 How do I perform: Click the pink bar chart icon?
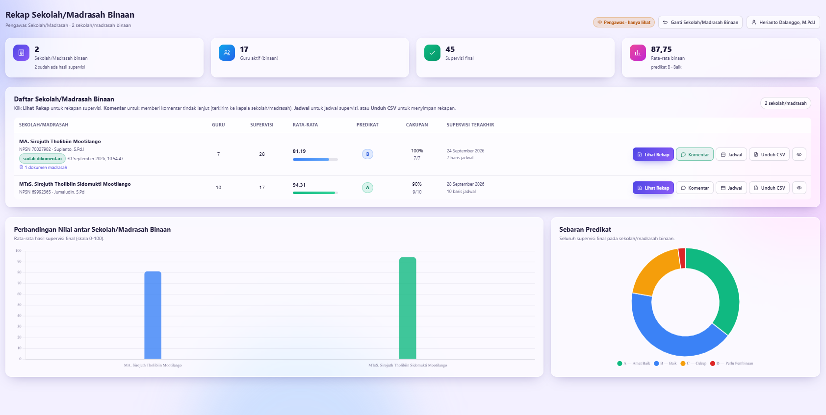638,52
